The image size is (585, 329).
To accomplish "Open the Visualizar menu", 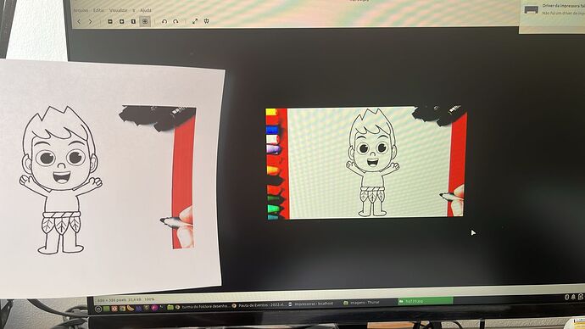I will pos(119,10).
